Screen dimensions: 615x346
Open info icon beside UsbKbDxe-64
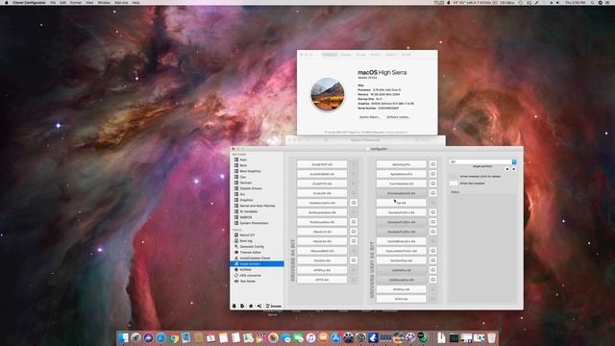[433, 270]
